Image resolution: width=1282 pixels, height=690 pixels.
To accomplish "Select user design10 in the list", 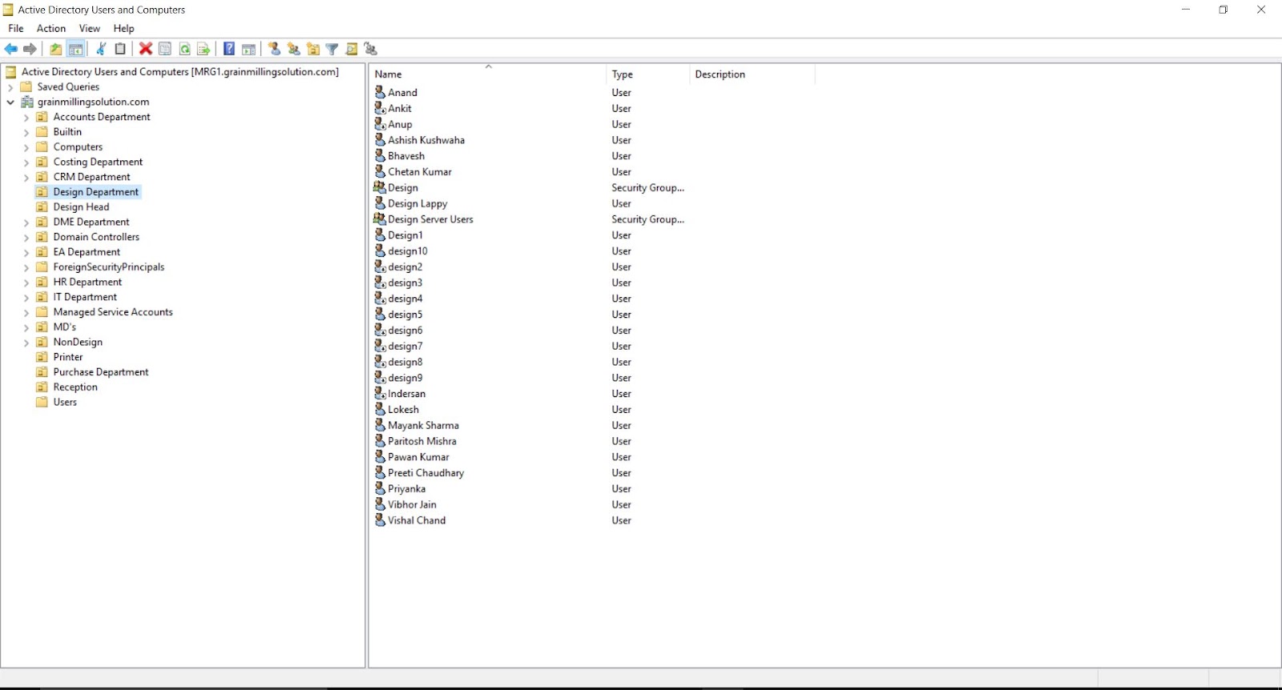I will [408, 251].
